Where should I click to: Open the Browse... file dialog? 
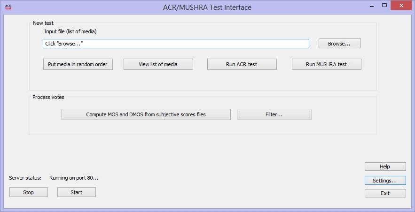[x=340, y=44]
